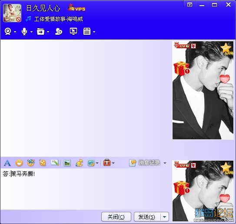Click the LV4 star on lower QQ show
The width and height of the screenshot is (236, 224).
pyautogui.click(x=227, y=168)
